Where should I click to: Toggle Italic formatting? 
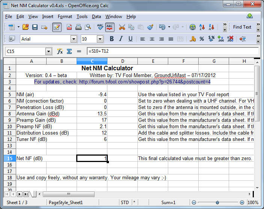(121, 39)
